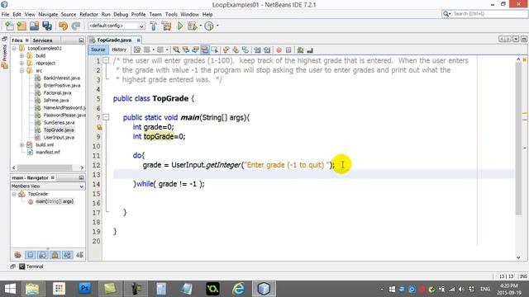Click the Search field in top right
Image resolution: width=529 pixels, height=297 pixels.
[x=485, y=14]
